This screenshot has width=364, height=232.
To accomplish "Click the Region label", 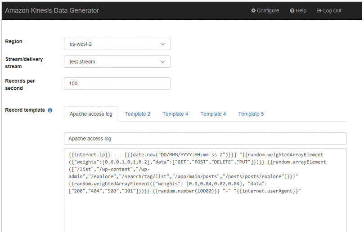I will coord(13,41).
